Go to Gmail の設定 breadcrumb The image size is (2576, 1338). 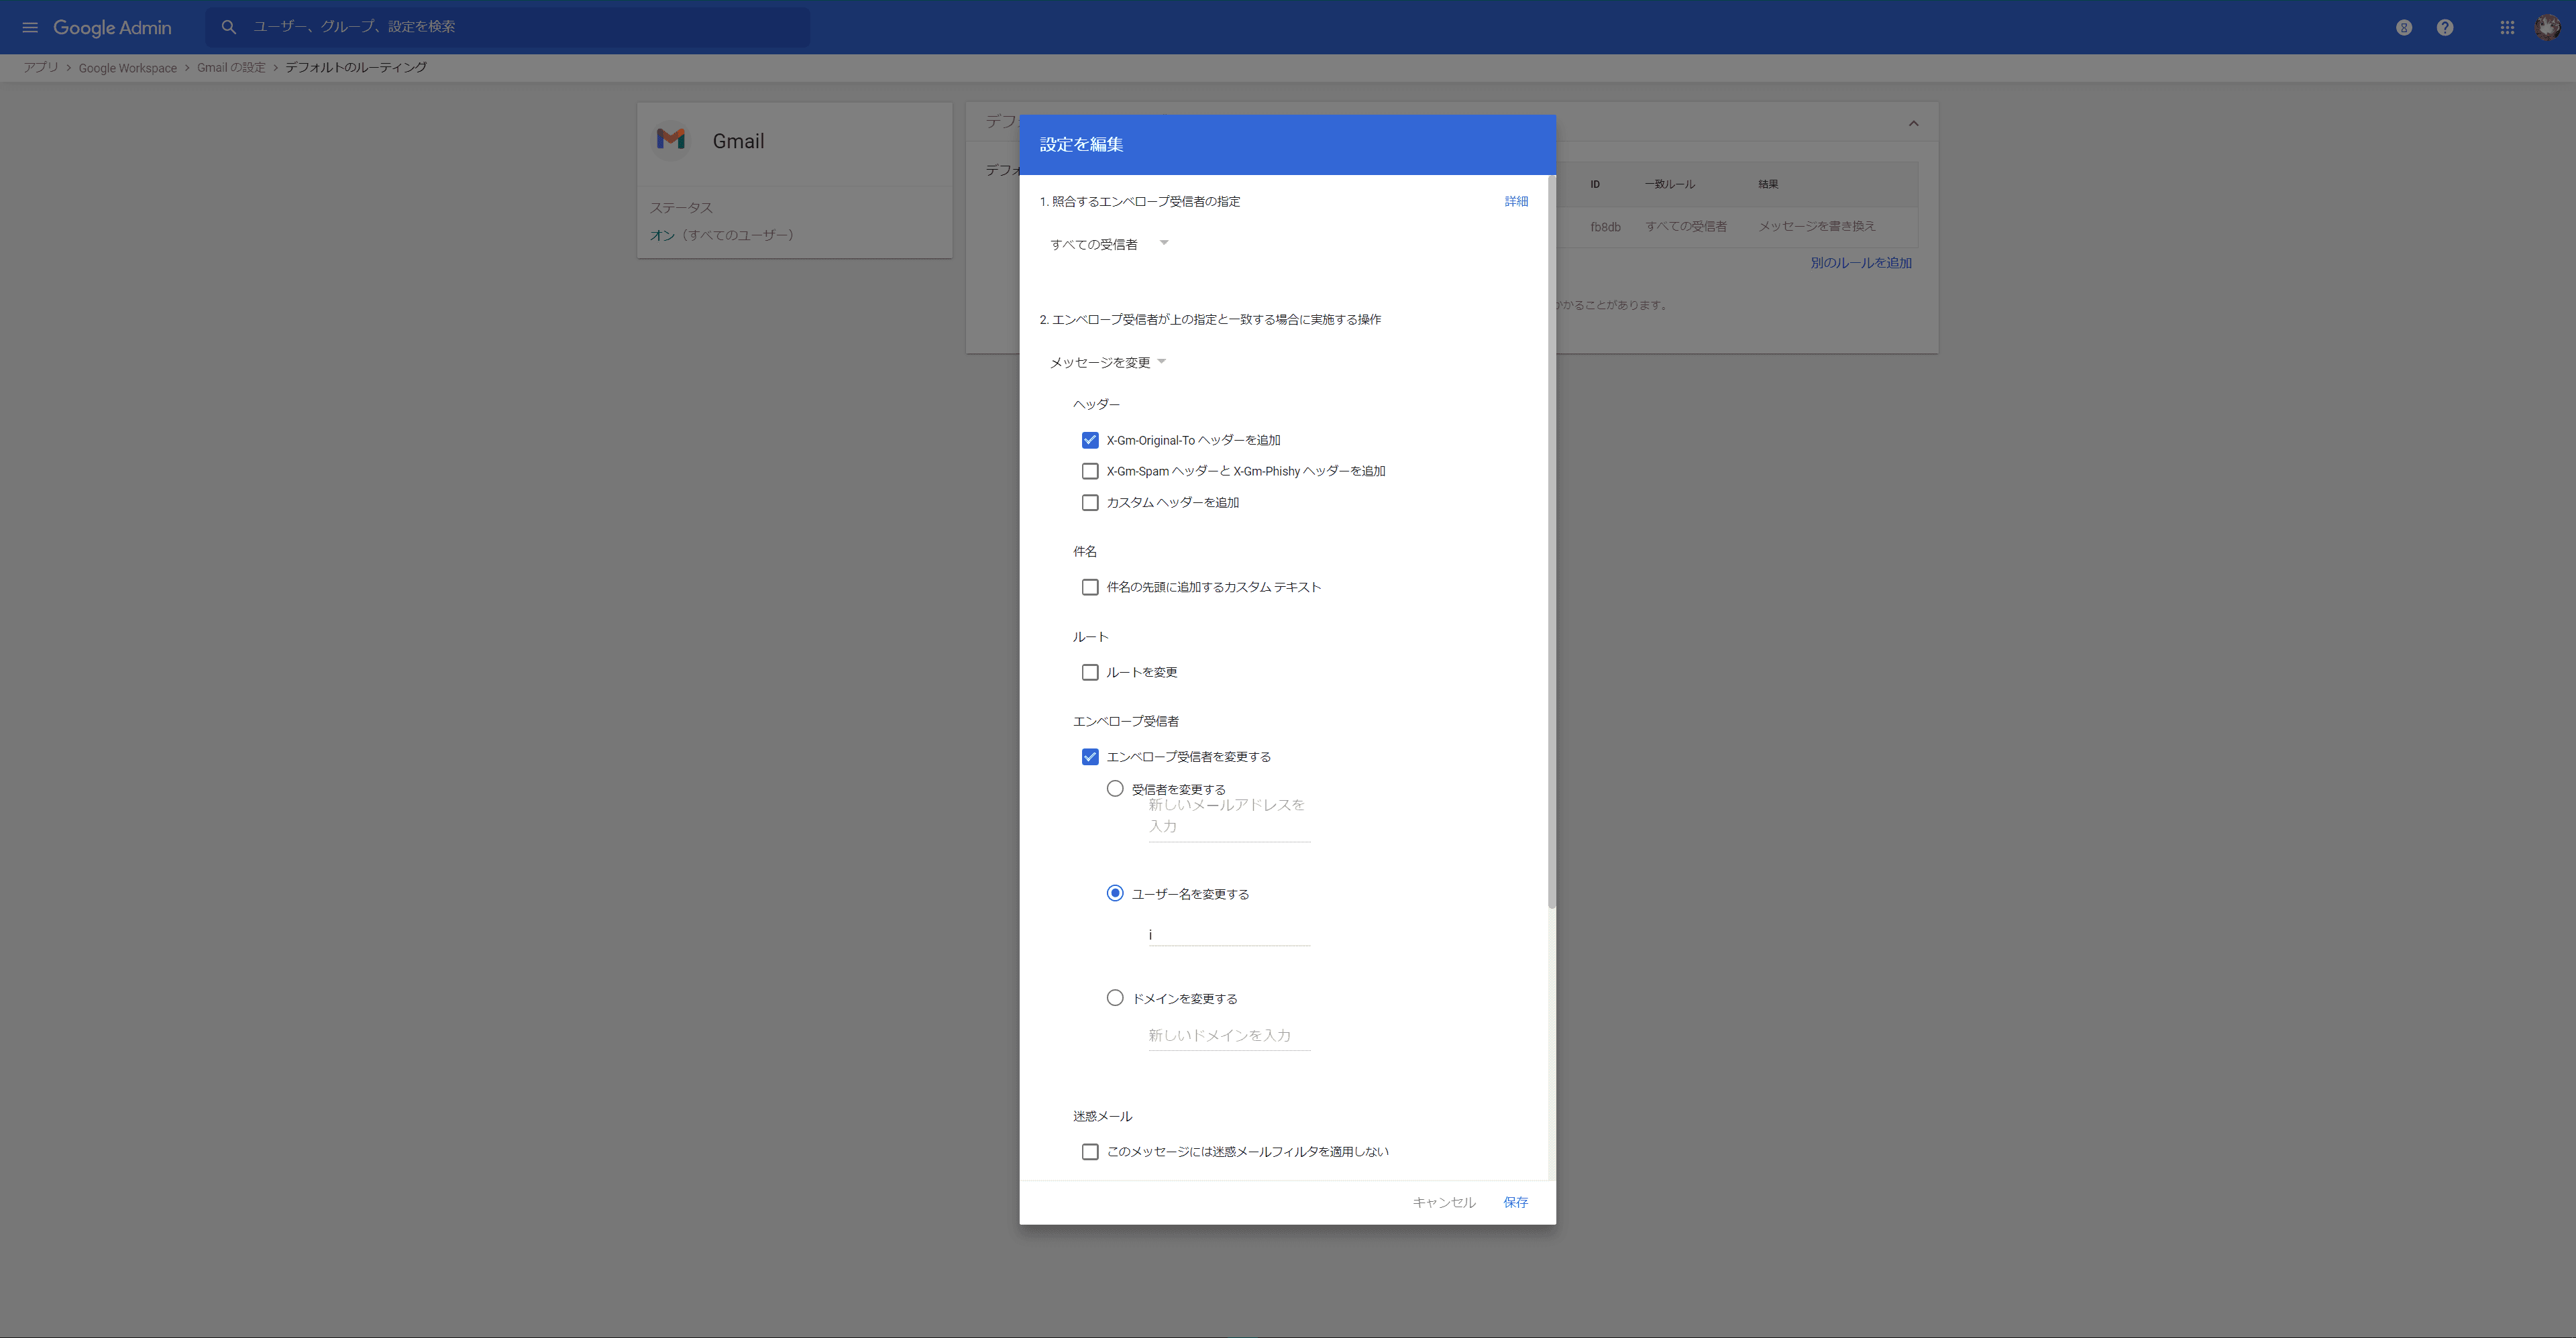(x=231, y=68)
